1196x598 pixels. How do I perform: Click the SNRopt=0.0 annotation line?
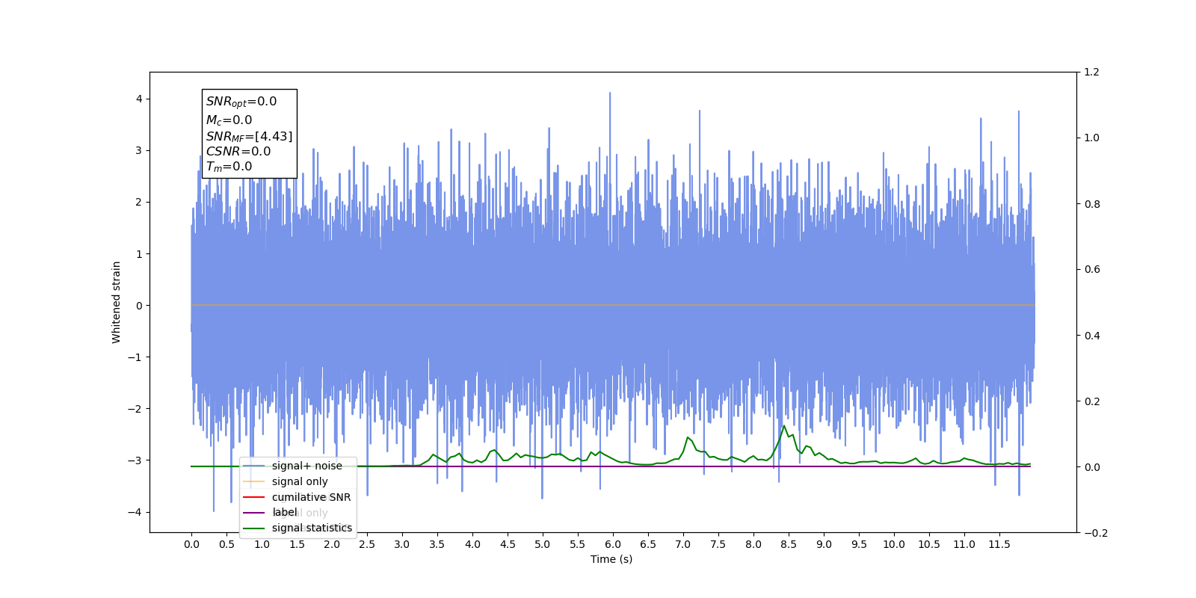click(x=241, y=102)
